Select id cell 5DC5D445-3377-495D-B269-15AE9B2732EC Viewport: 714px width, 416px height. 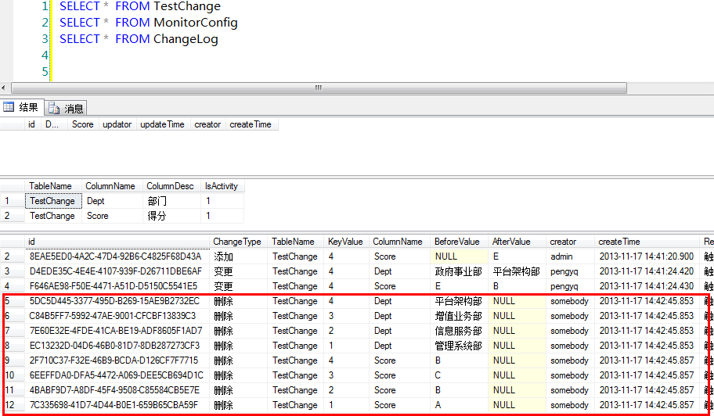point(117,301)
